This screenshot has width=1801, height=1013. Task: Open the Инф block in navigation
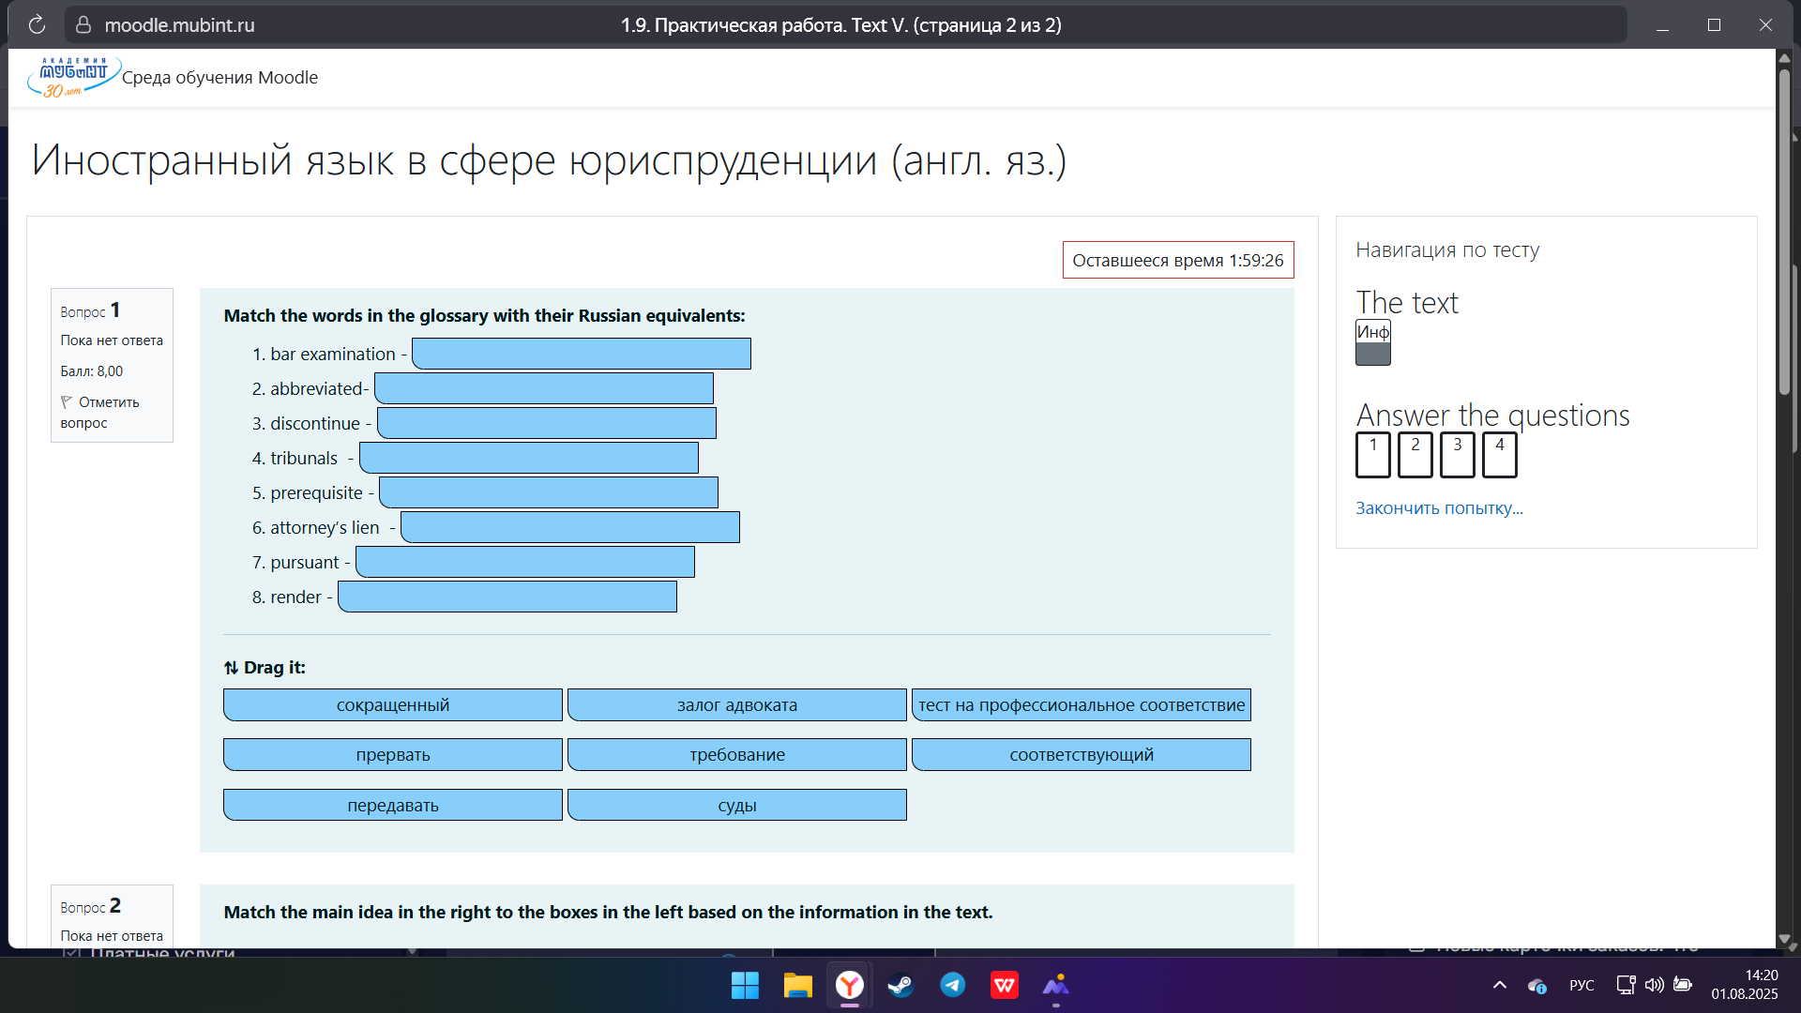tap(1372, 342)
